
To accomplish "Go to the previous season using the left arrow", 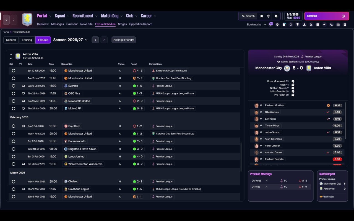I will [95, 40].
